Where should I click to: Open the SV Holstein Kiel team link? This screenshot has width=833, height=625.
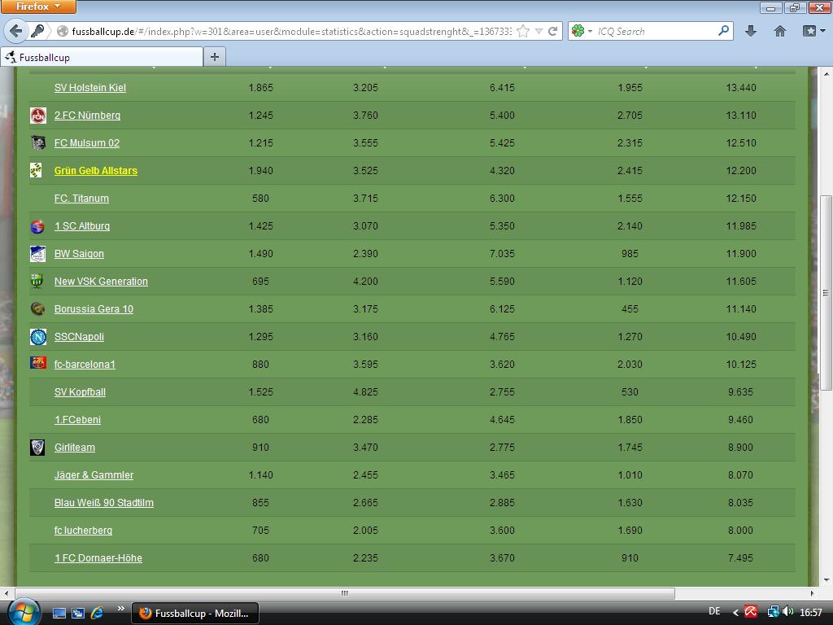point(89,88)
